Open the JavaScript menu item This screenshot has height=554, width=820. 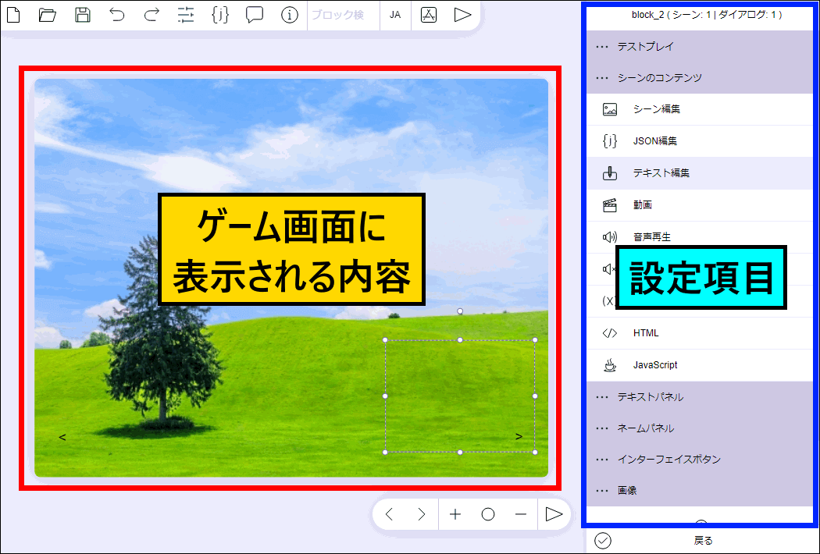click(654, 365)
